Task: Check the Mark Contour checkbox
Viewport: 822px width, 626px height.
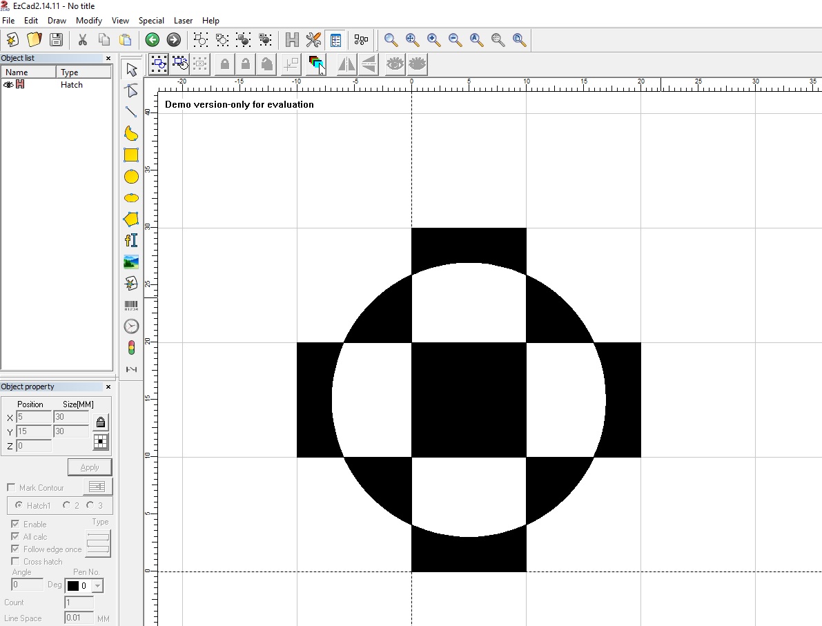Action: (11, 487)
